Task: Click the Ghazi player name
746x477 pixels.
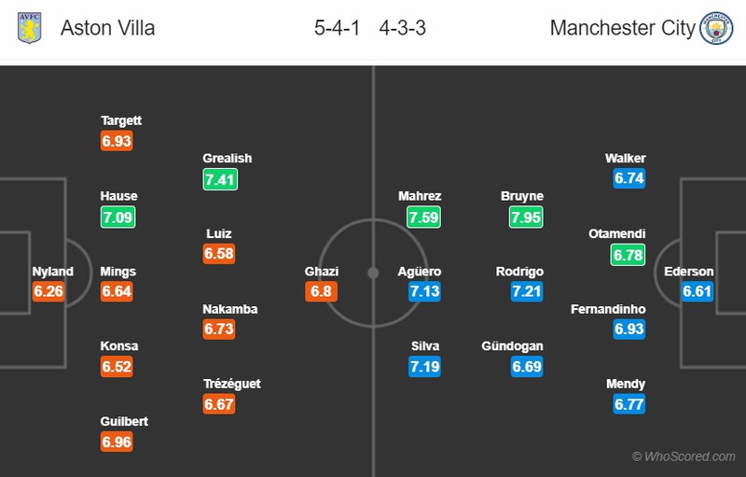Action: [x=322, y=272]
